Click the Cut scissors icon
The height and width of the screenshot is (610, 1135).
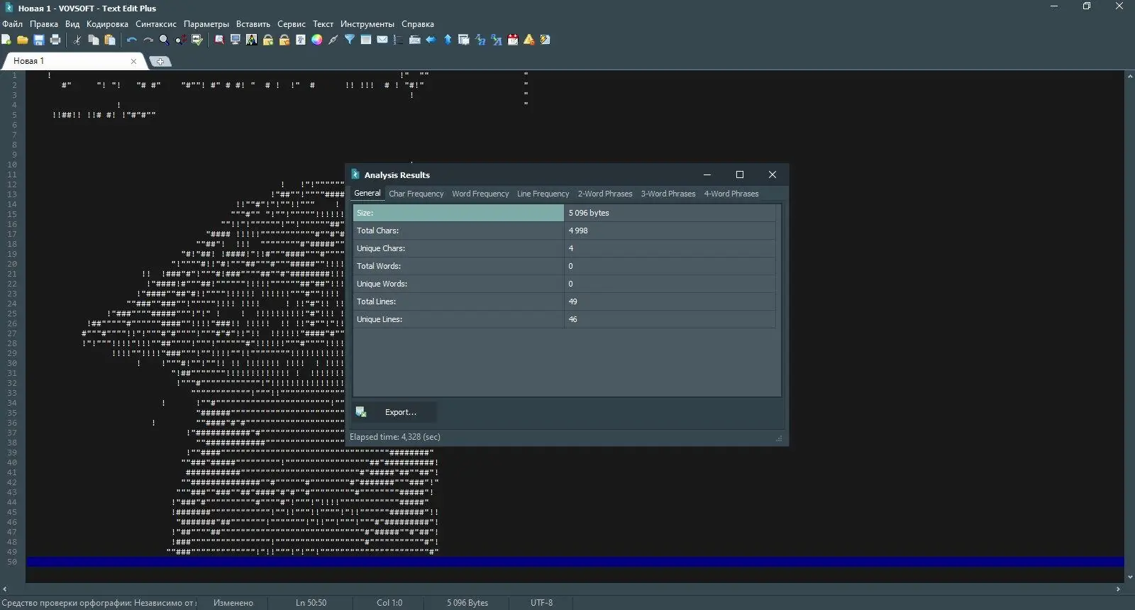pyautogui.click(x=77, y=40)
